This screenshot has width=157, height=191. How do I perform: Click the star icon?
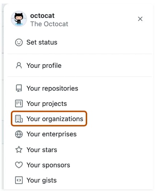click(19, 150)
